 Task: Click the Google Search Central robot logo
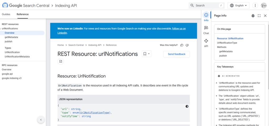coord(5,6)
